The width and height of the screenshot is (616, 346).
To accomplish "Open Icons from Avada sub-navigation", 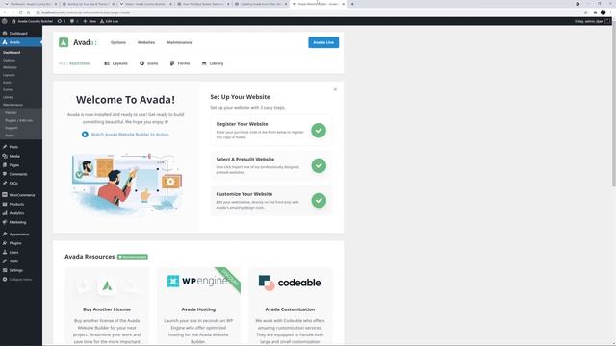I will [x=149, y=63].
